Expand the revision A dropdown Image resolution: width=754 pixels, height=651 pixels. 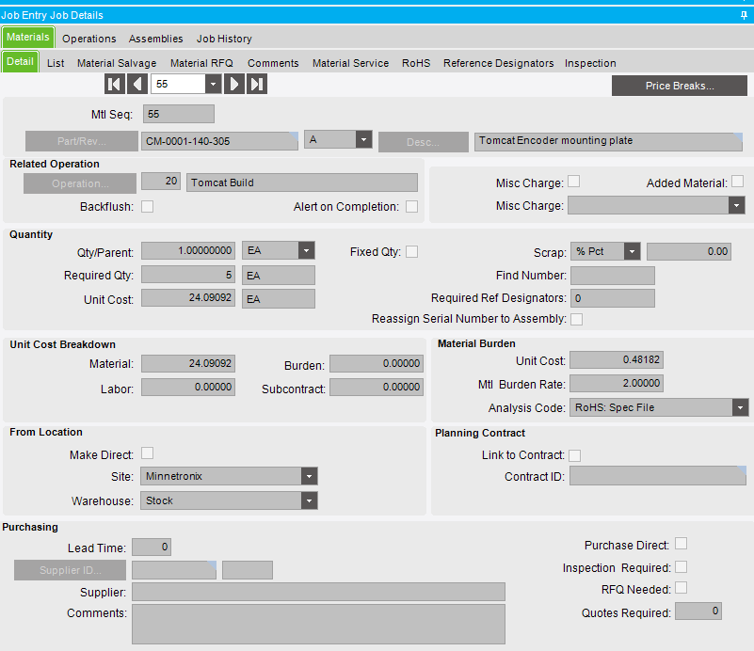[x=364, y=140]
